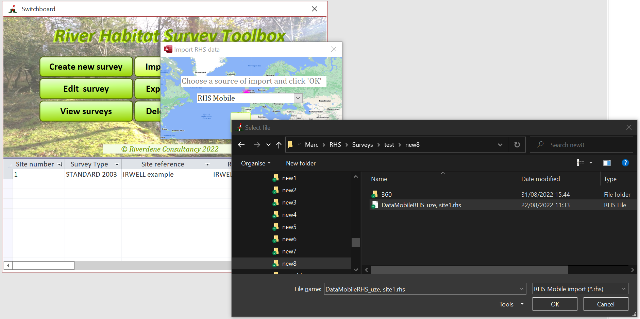Select the STANDARD 2003 survey type cell
The image size is (640, 319).
pos(93,174)
